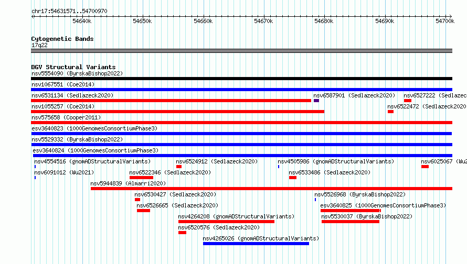Click the small red nsv6520576 block
This screenshot has width=467, height=264.
point(182,233)
